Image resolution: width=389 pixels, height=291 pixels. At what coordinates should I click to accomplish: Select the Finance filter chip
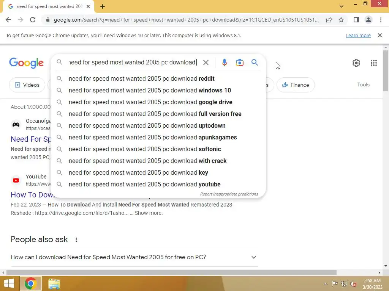click(x=296, y=85)
